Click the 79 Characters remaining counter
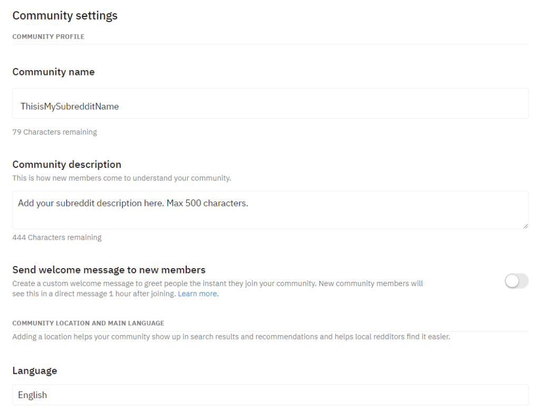This screenshot has width=540, height=417. tap(54, 132)
